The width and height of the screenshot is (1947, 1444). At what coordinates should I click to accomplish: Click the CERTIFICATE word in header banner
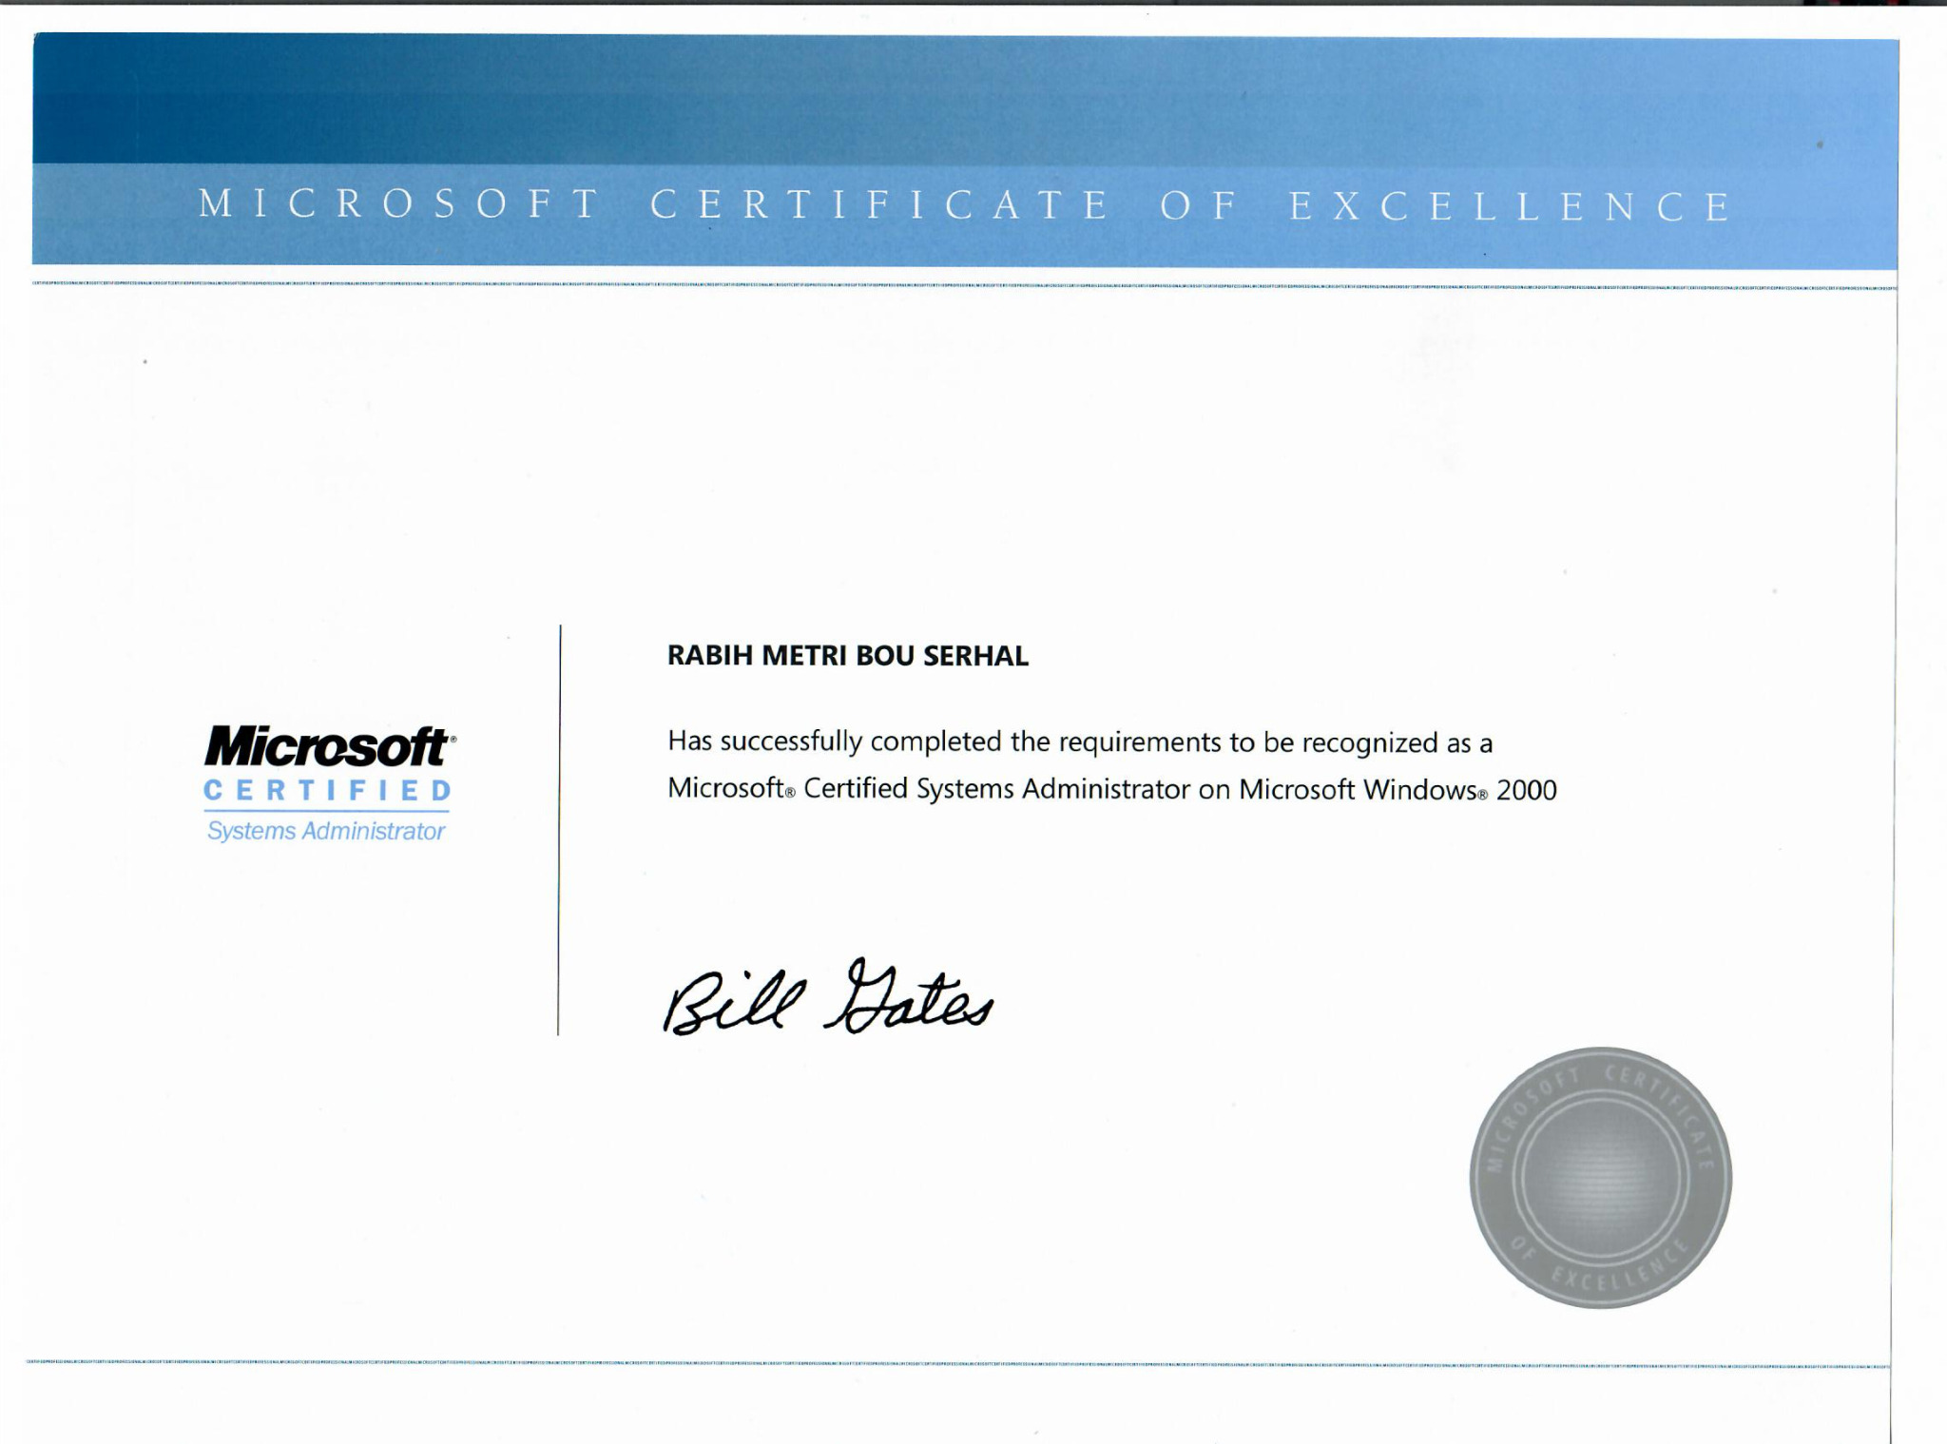point(879,205)
